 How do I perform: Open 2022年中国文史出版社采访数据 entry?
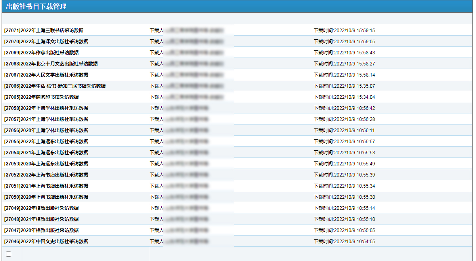click(46, 242)
